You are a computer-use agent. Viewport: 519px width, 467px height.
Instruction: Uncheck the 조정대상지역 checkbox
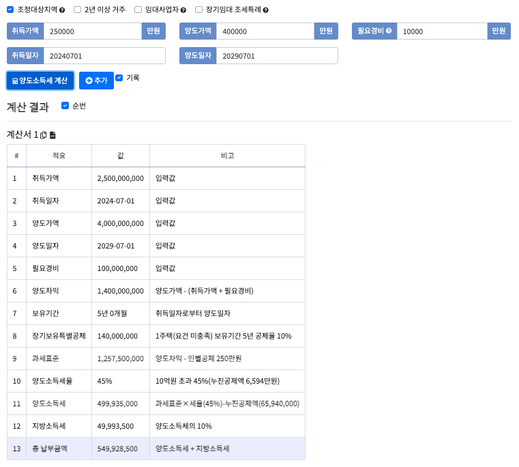click(10, 10)
